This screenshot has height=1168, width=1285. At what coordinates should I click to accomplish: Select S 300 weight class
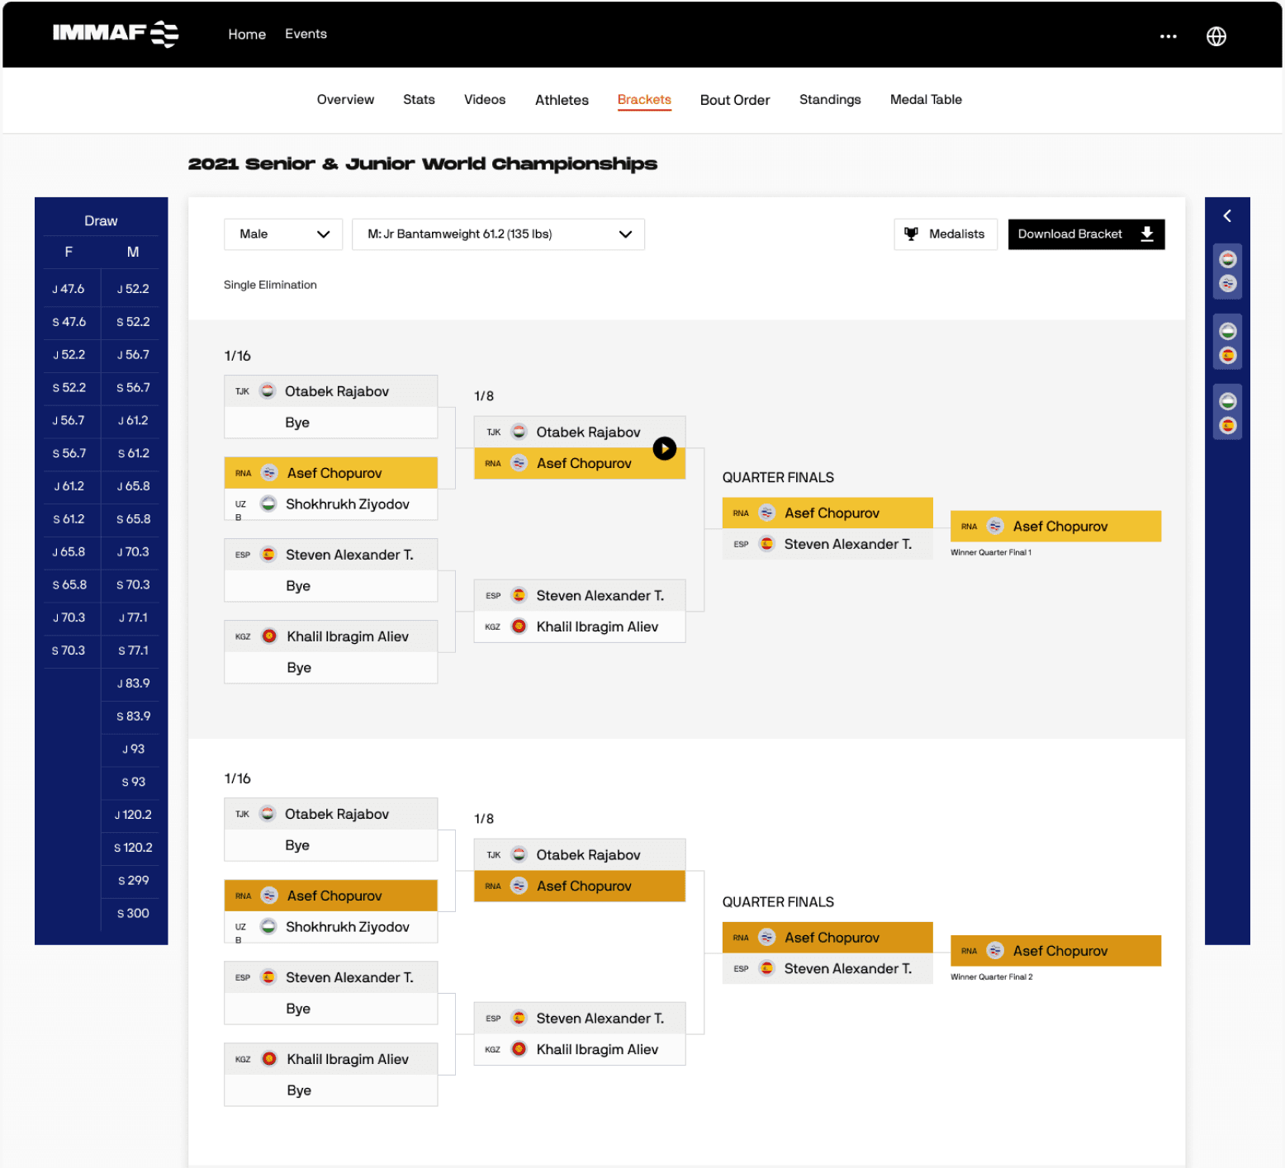pyautogui.click(x=133, y=914)
